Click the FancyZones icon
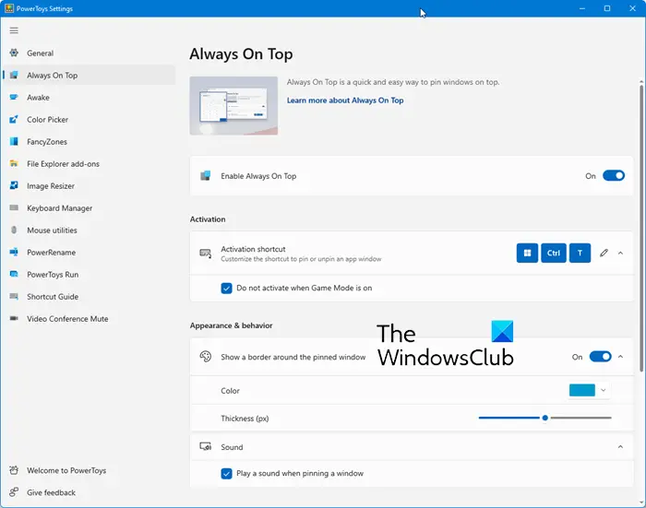The width and height of the screenshot is (646, 508). coord(14,142)
